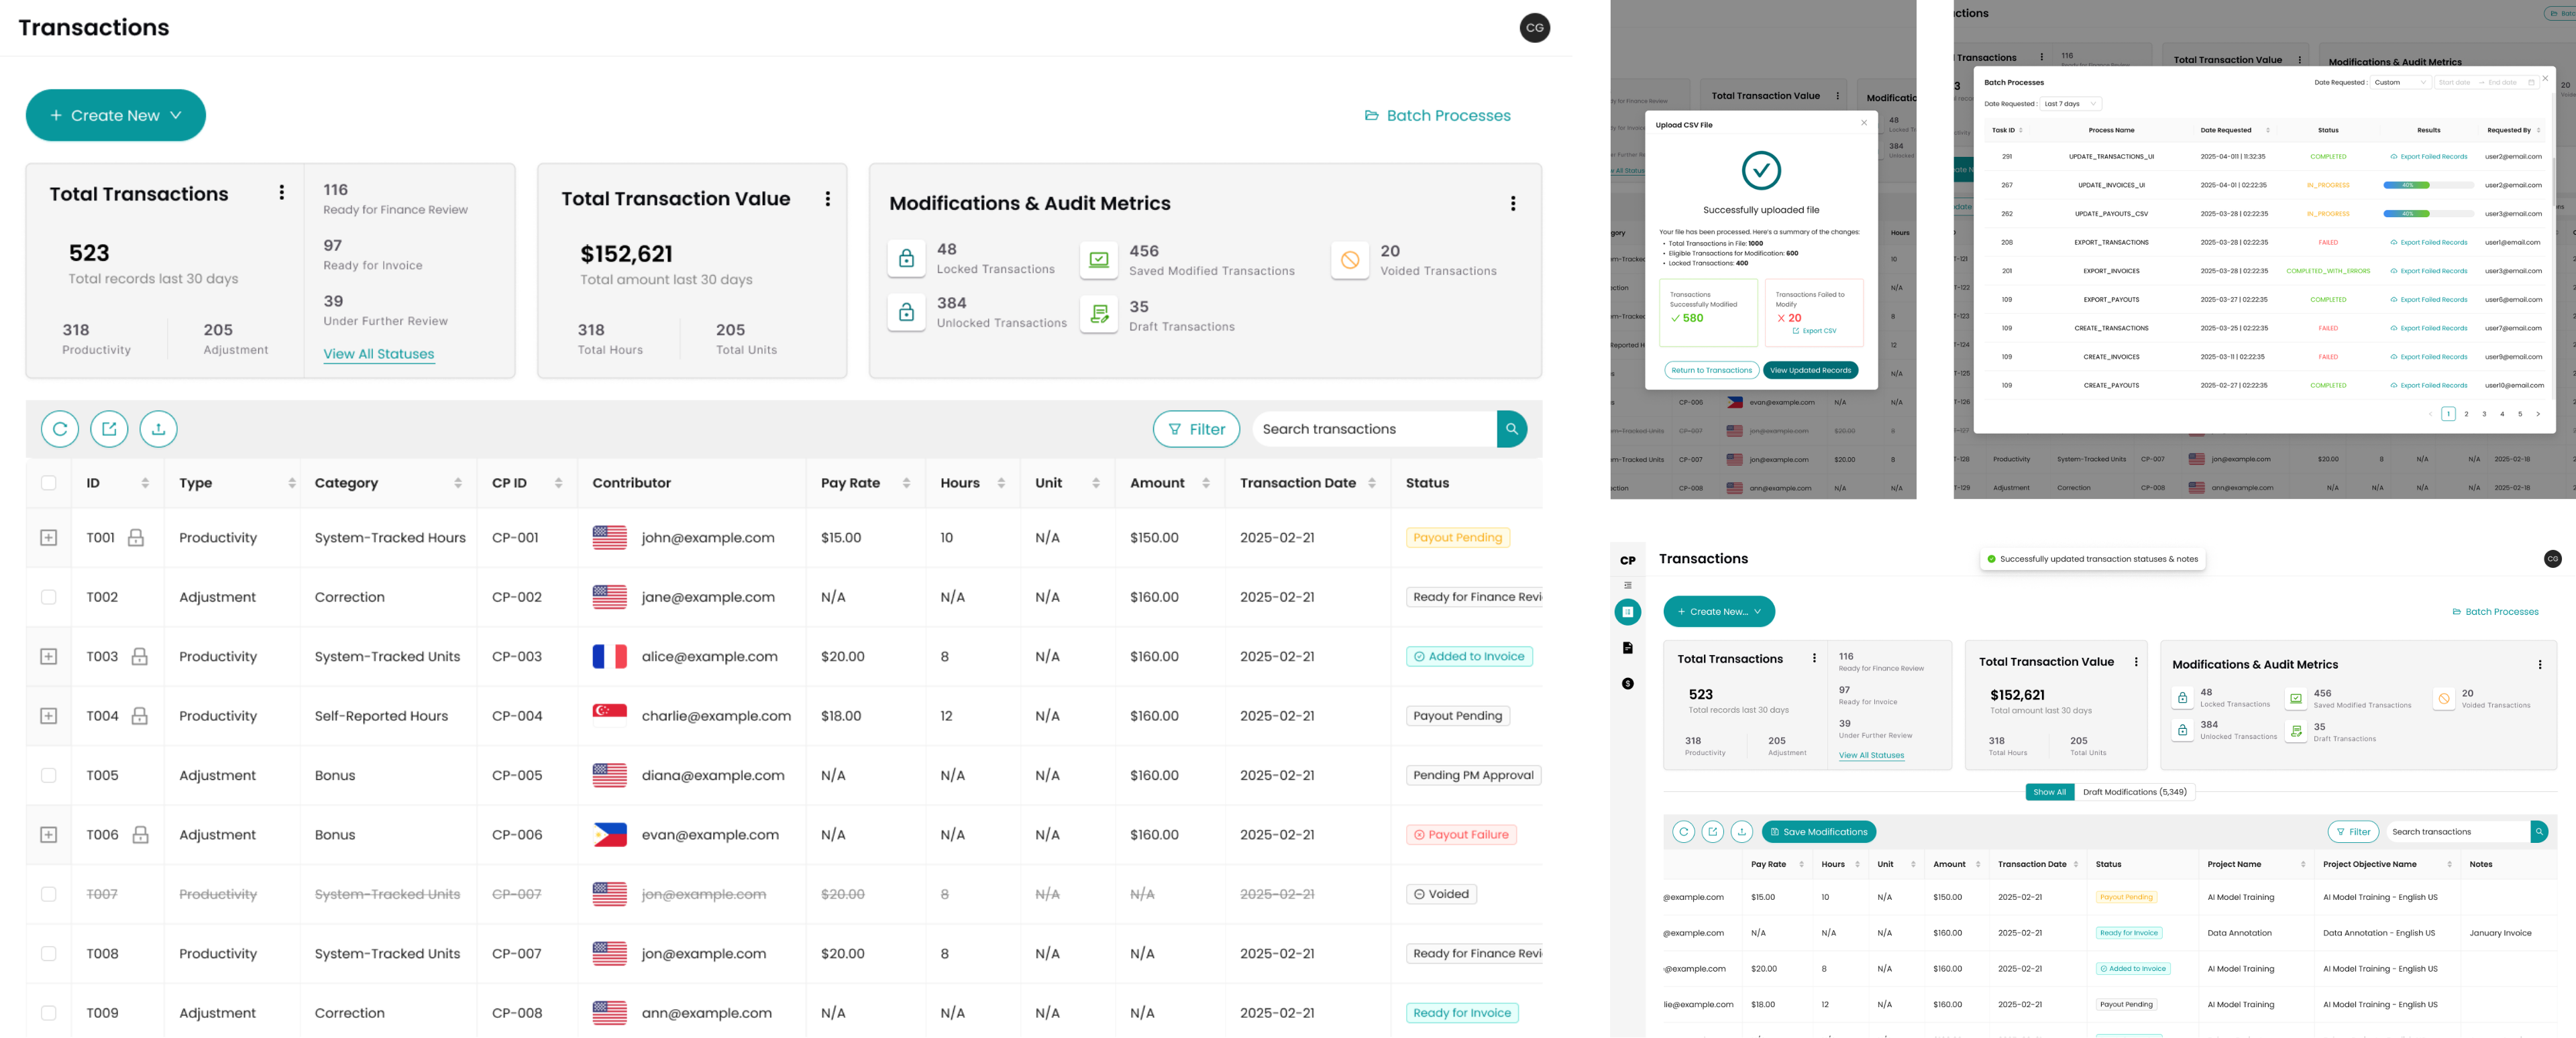
Task: Go to page 5 in Batch Processes pagination
Action: [2520, 414]
